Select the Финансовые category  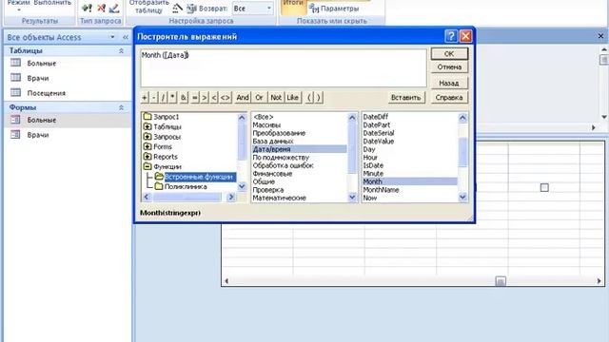pos(272,174)
